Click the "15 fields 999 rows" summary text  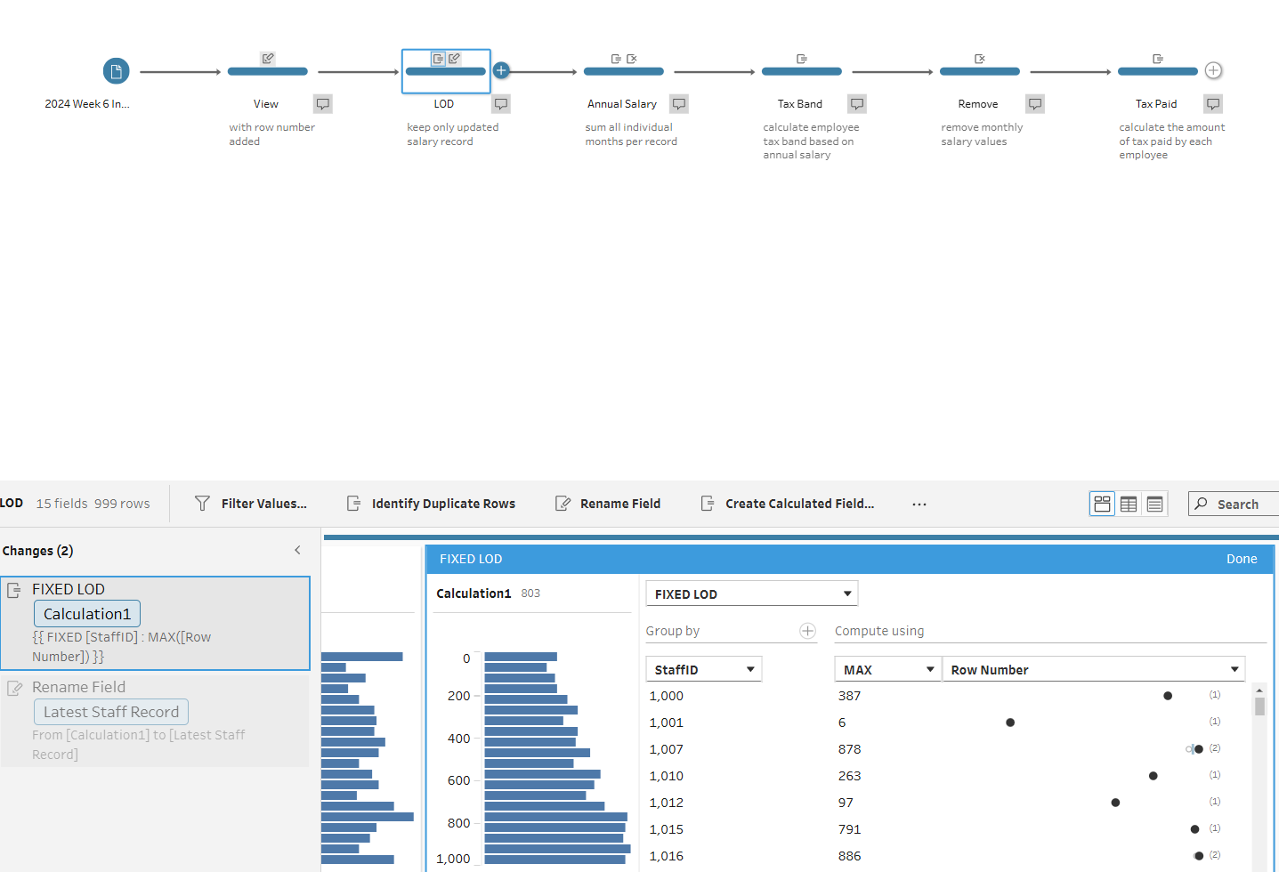click(x=93, y=504)
